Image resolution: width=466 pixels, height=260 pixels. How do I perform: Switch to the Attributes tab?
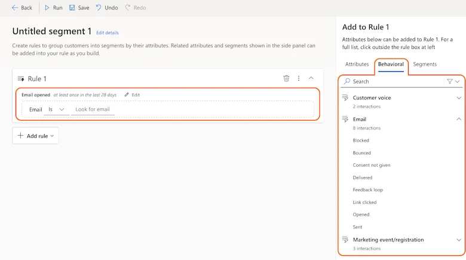[x=357, y=65]
